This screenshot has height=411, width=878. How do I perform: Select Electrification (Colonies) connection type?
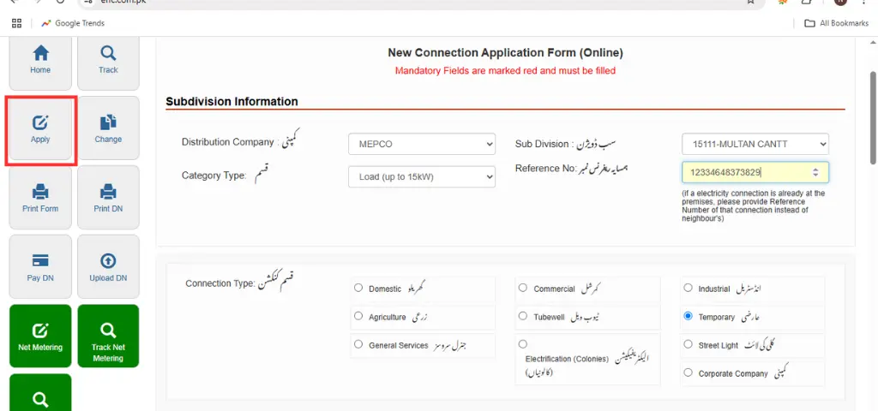[523, 344]
